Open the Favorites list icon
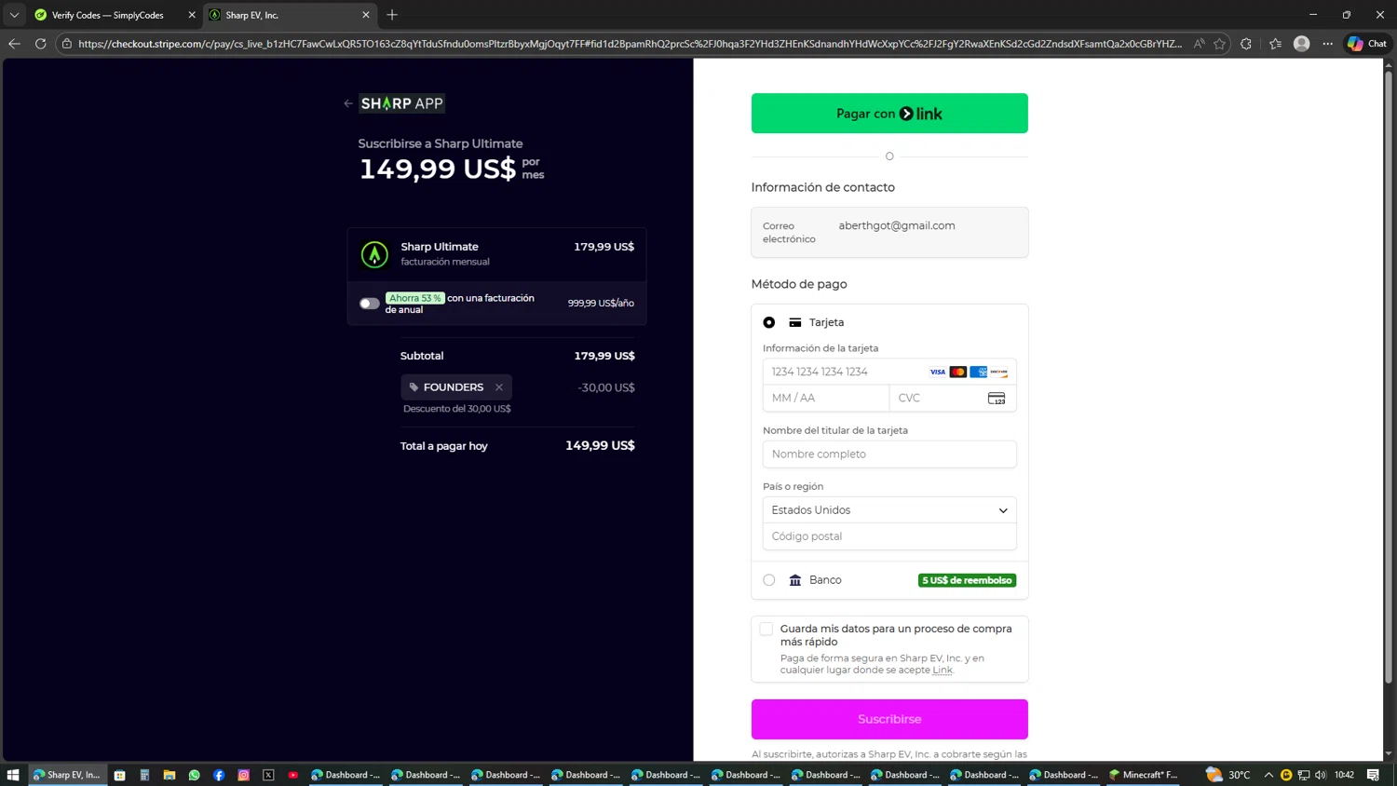The image size is (1397, 786). (x=1275, y=44)
